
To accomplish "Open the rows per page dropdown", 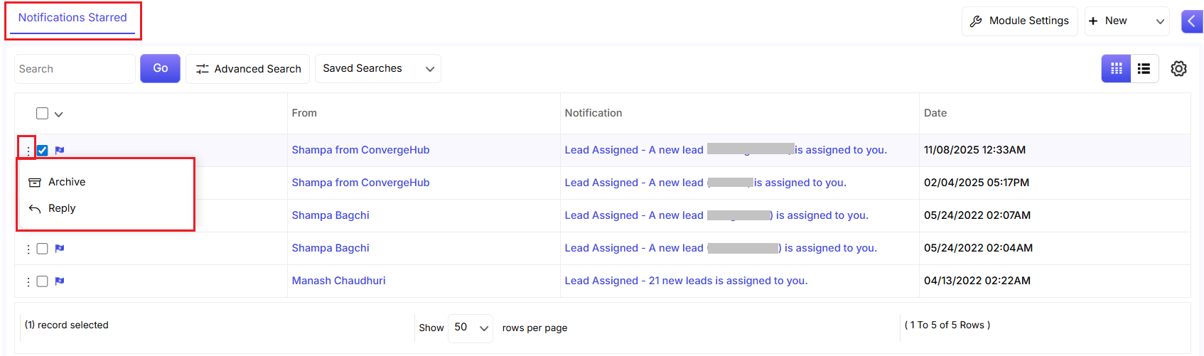I will point(470,328).
